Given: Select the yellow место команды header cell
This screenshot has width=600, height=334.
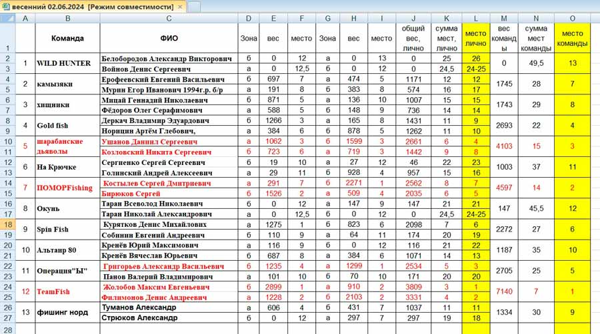Looking at the screenshot, I should pyautogui.click(x=572, y=38).
